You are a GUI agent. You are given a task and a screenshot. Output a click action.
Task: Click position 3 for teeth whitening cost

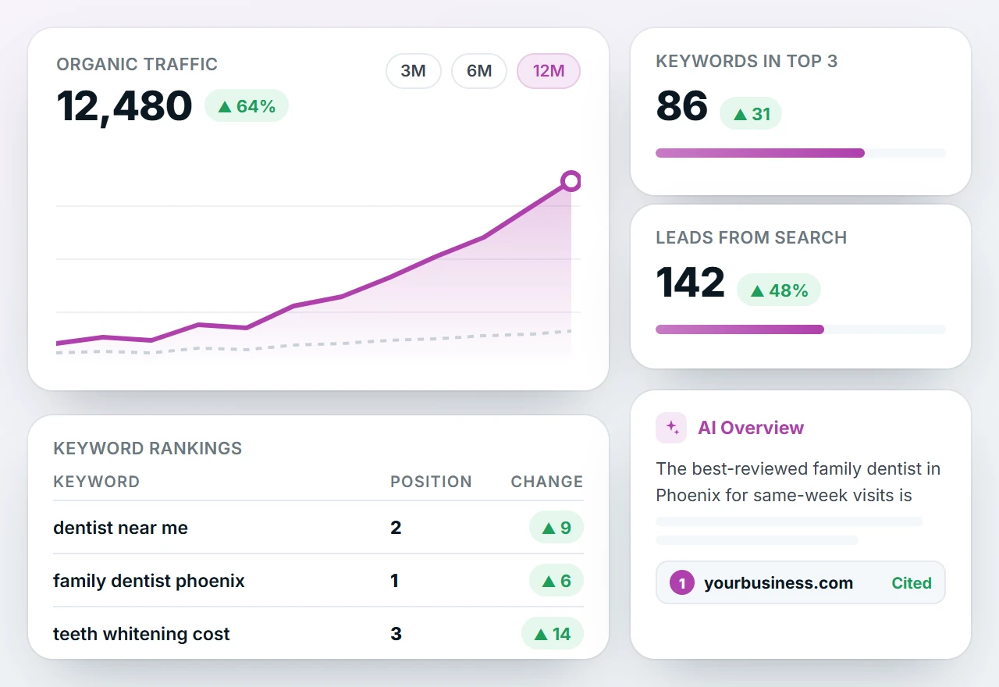click(396, 634)
